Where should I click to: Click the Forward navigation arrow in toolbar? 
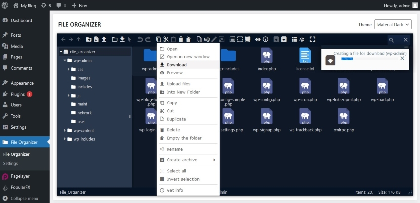pos(71,39)
